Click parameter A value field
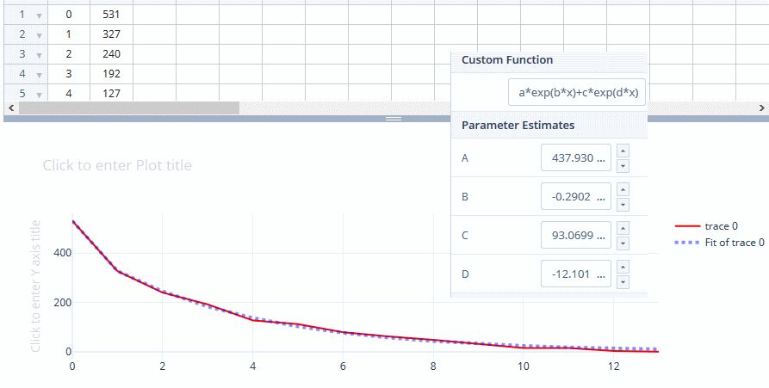Image resolution: width=769 pixels, height=388 pixels. pos(576,158)
